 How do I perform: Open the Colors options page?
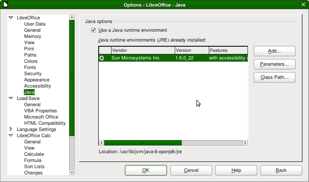click(31, 61)
